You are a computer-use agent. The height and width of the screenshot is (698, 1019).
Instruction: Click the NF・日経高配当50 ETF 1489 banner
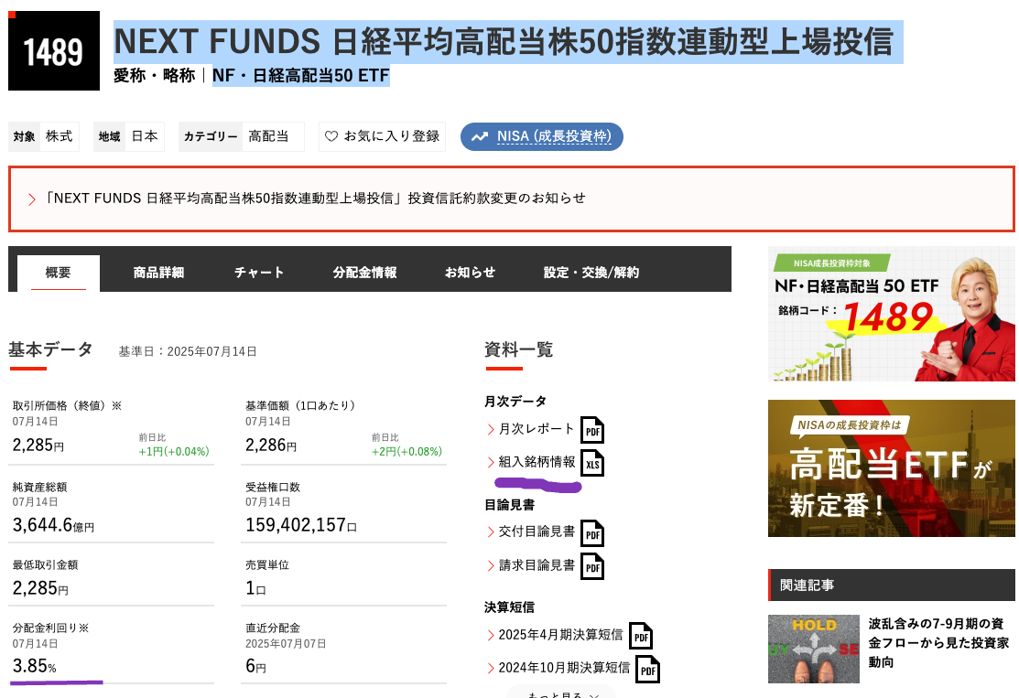891,314
